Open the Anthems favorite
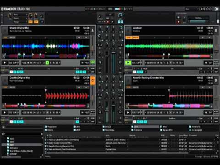Viewport: 220px width, 165px height. (x=137, y=130)
